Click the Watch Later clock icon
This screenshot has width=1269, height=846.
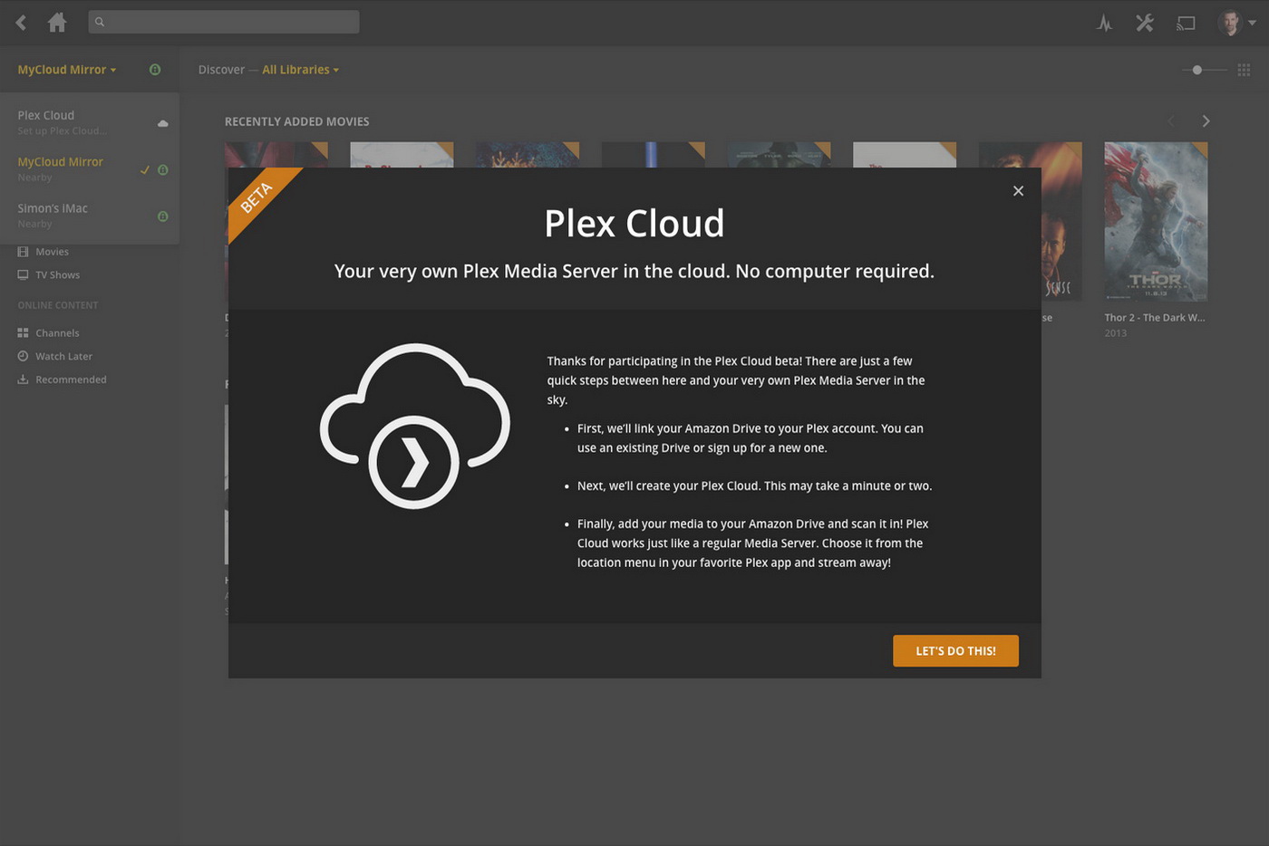pos(24,356)
